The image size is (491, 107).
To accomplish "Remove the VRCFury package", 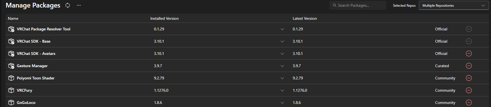I will tap(469, 90).
